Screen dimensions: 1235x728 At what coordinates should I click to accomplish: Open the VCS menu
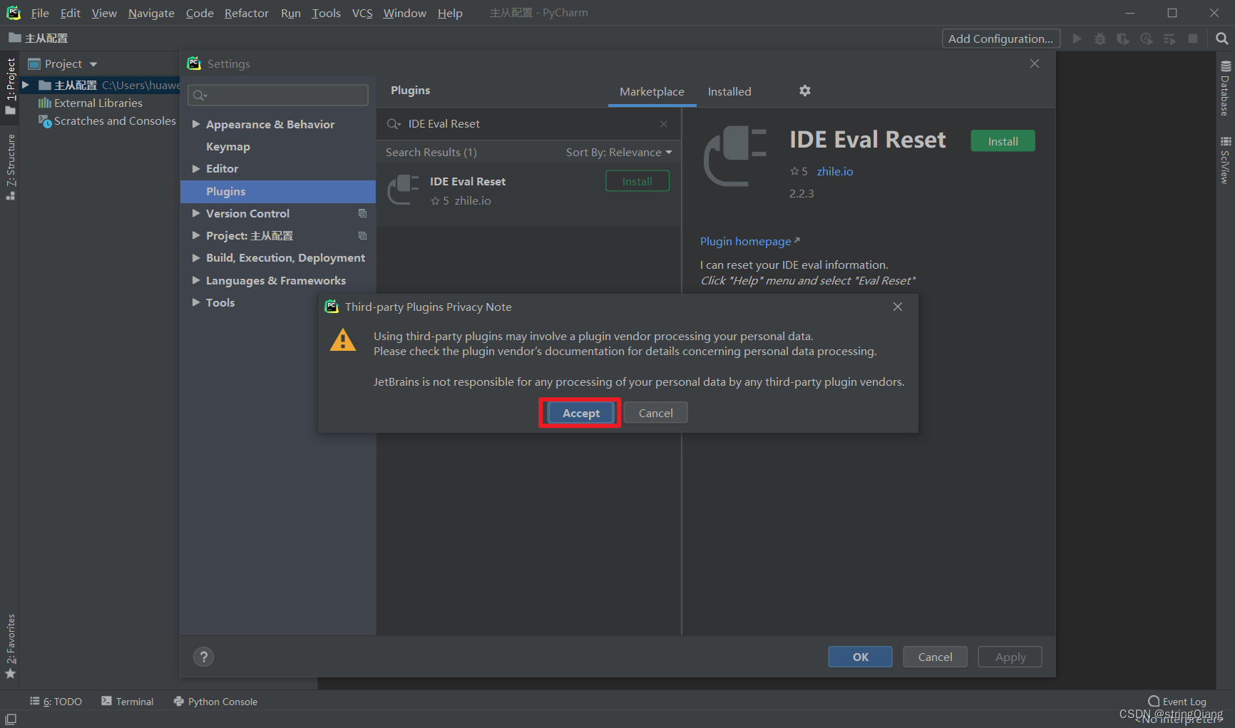click(x=362, y=13)
